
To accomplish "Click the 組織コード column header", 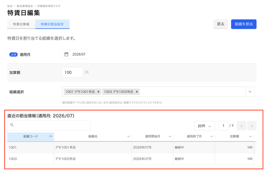I will pyautogui.click(x=31, y=136).
